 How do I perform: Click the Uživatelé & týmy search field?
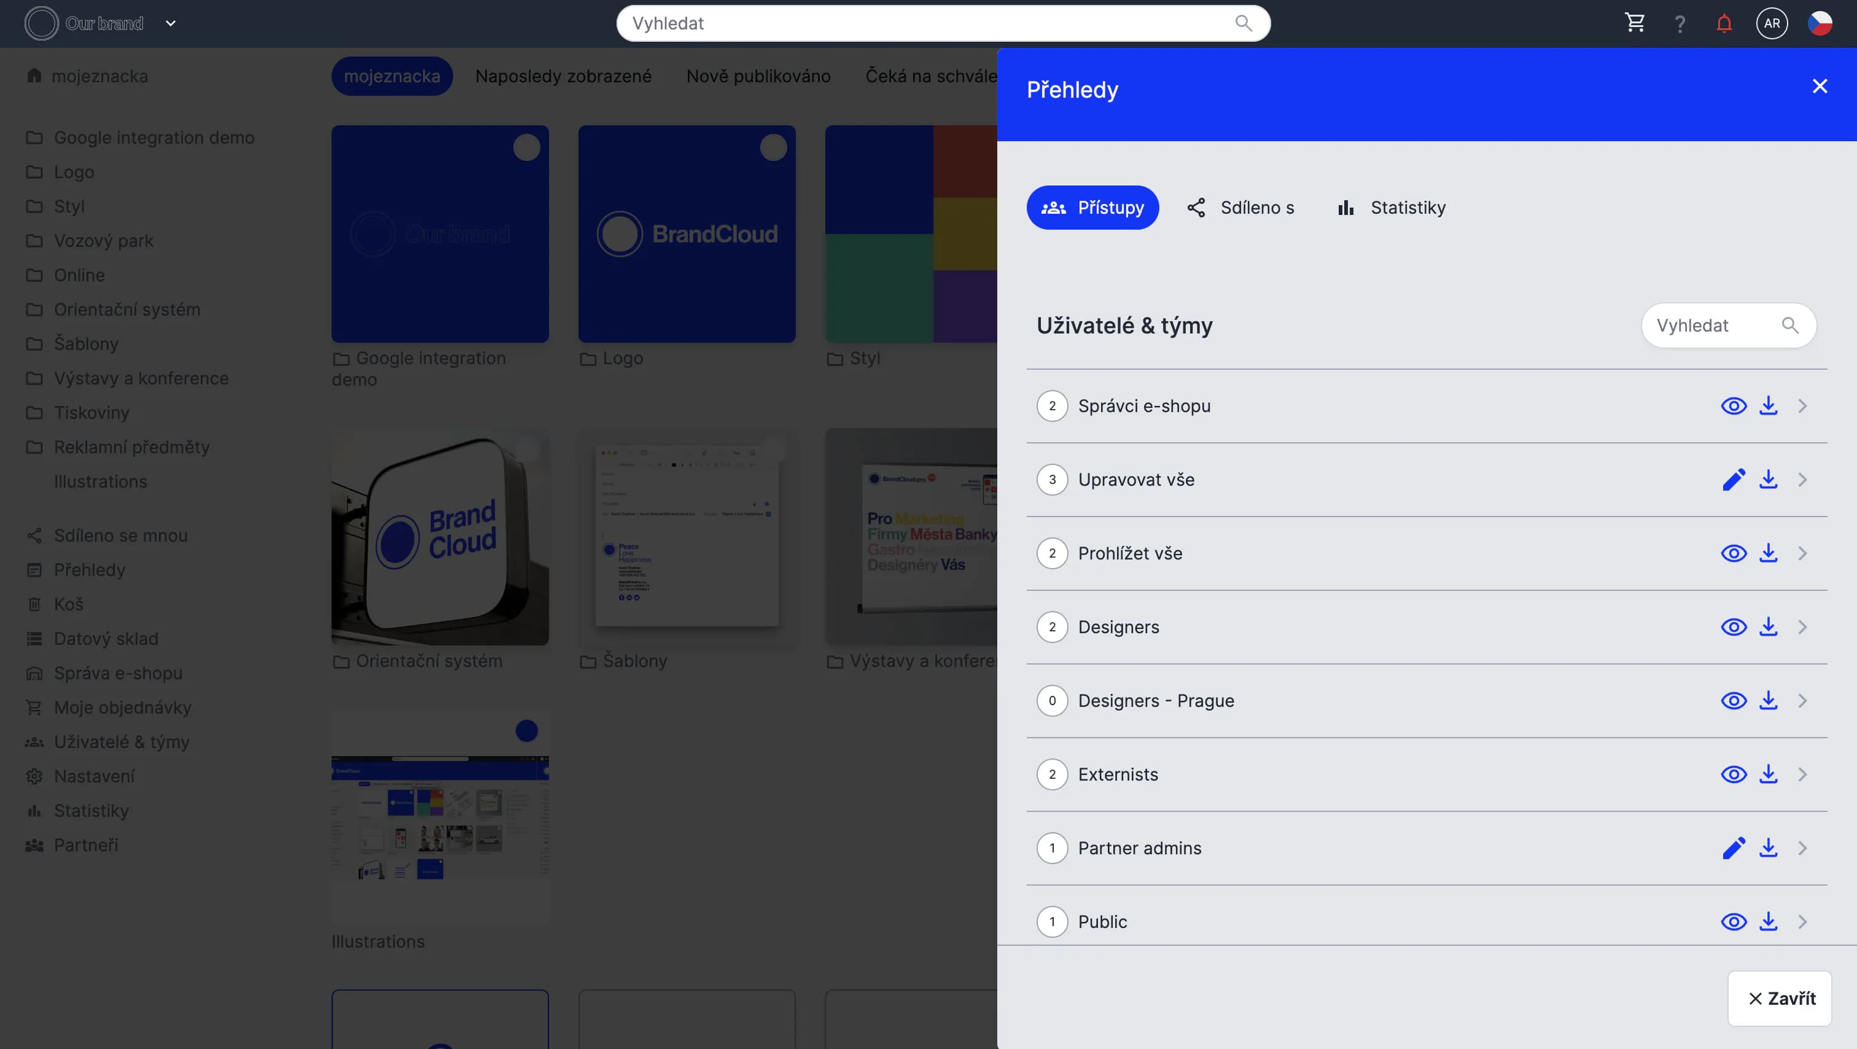[x=1716, y=326]
